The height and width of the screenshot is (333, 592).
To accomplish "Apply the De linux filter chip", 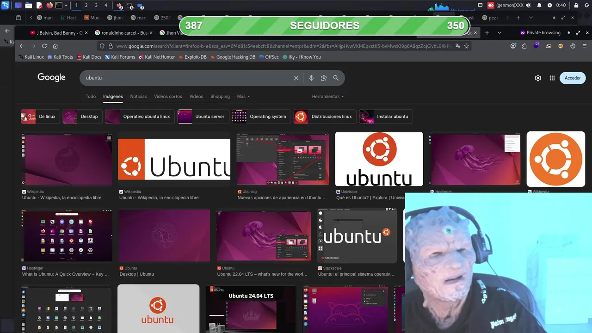I will [x=40, y=117].
